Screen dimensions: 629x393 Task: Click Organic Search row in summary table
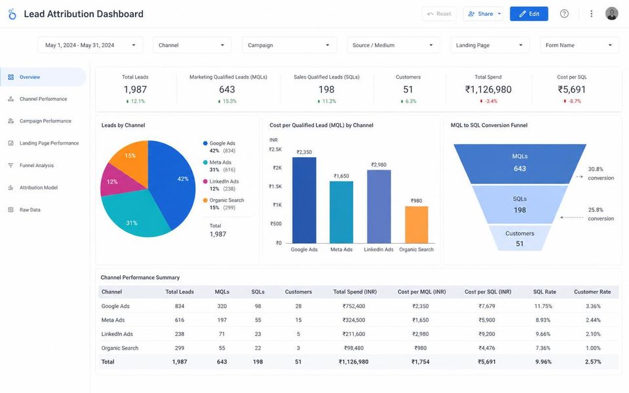point(358,348)
